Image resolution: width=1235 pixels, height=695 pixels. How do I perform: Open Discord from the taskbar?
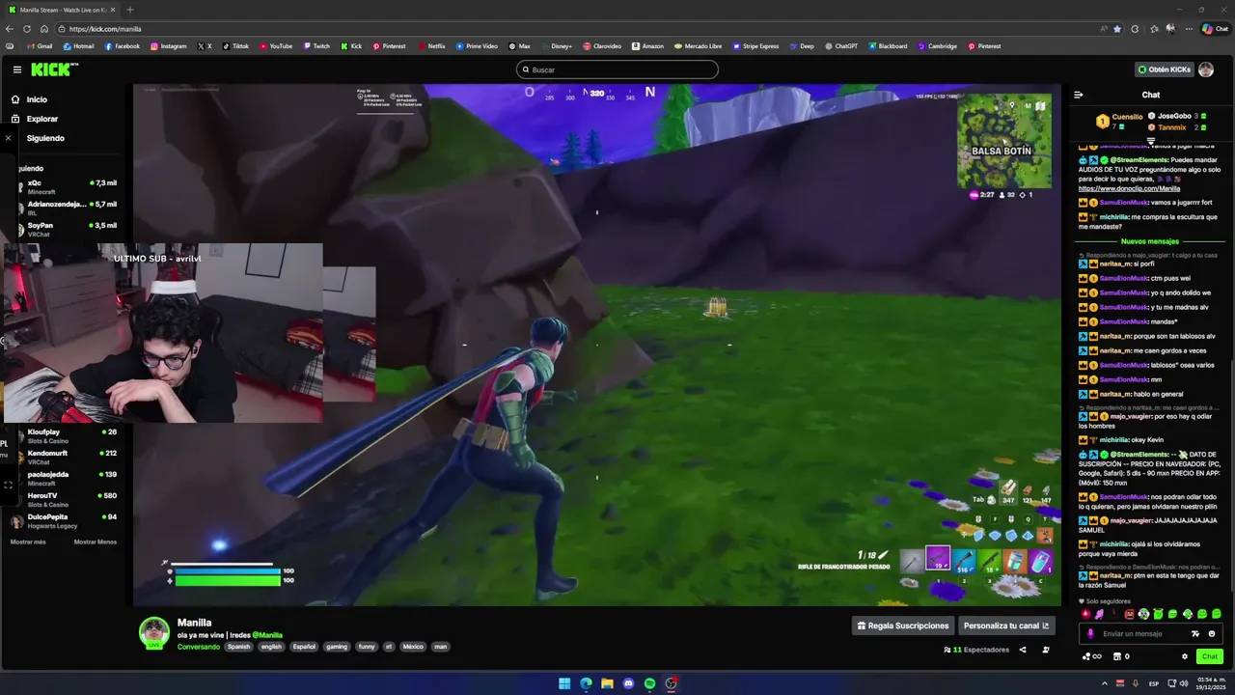628,683
